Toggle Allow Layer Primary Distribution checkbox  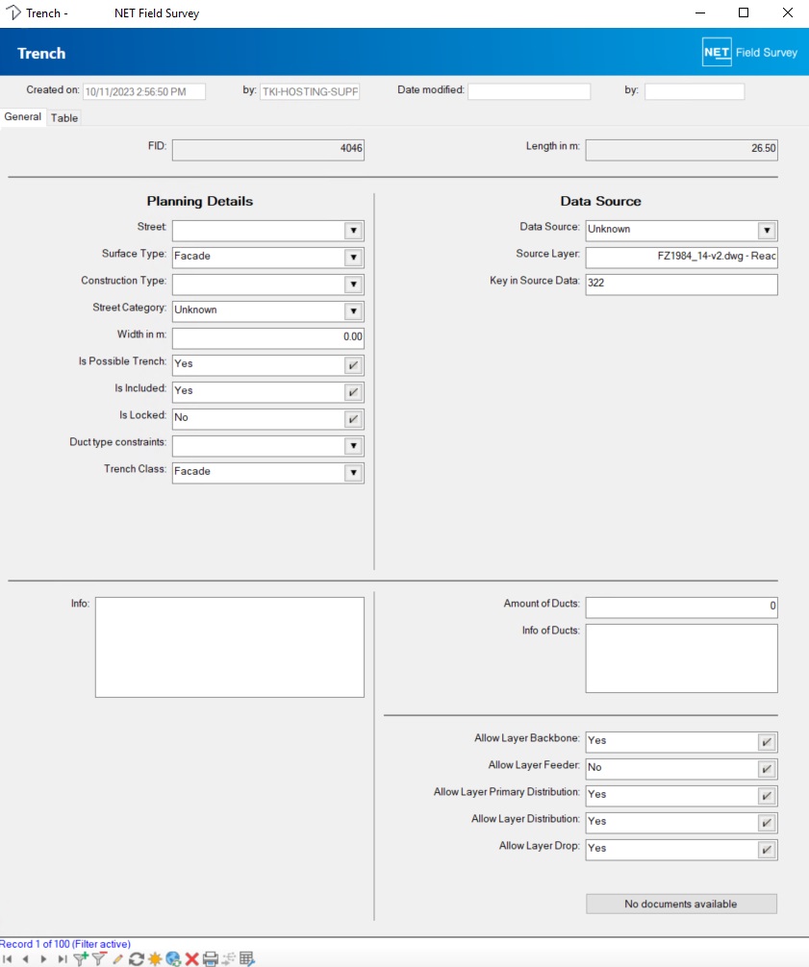click(x=767, y=796)
